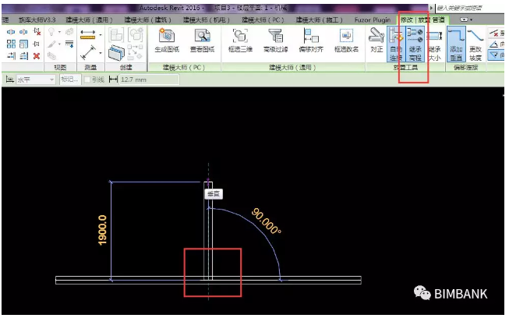Select the Trim/Extend Multiple Elements tool
This screenshot has width=509, height=318.
tap(23, 56)
